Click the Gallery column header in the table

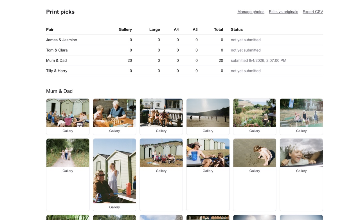pyautogui.click(x=125, y=30)
